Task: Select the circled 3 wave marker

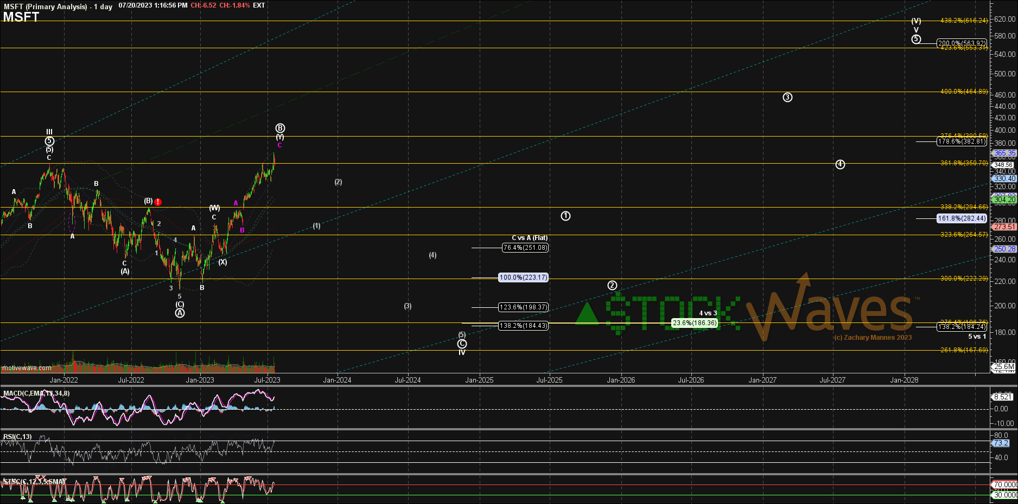Action: pyautogui.click(x=787, y=98)
